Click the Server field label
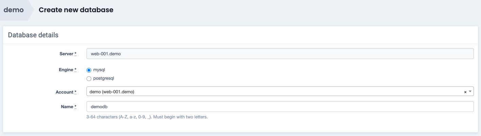Screen dimensions: 481x136 [x=66, y=54]
